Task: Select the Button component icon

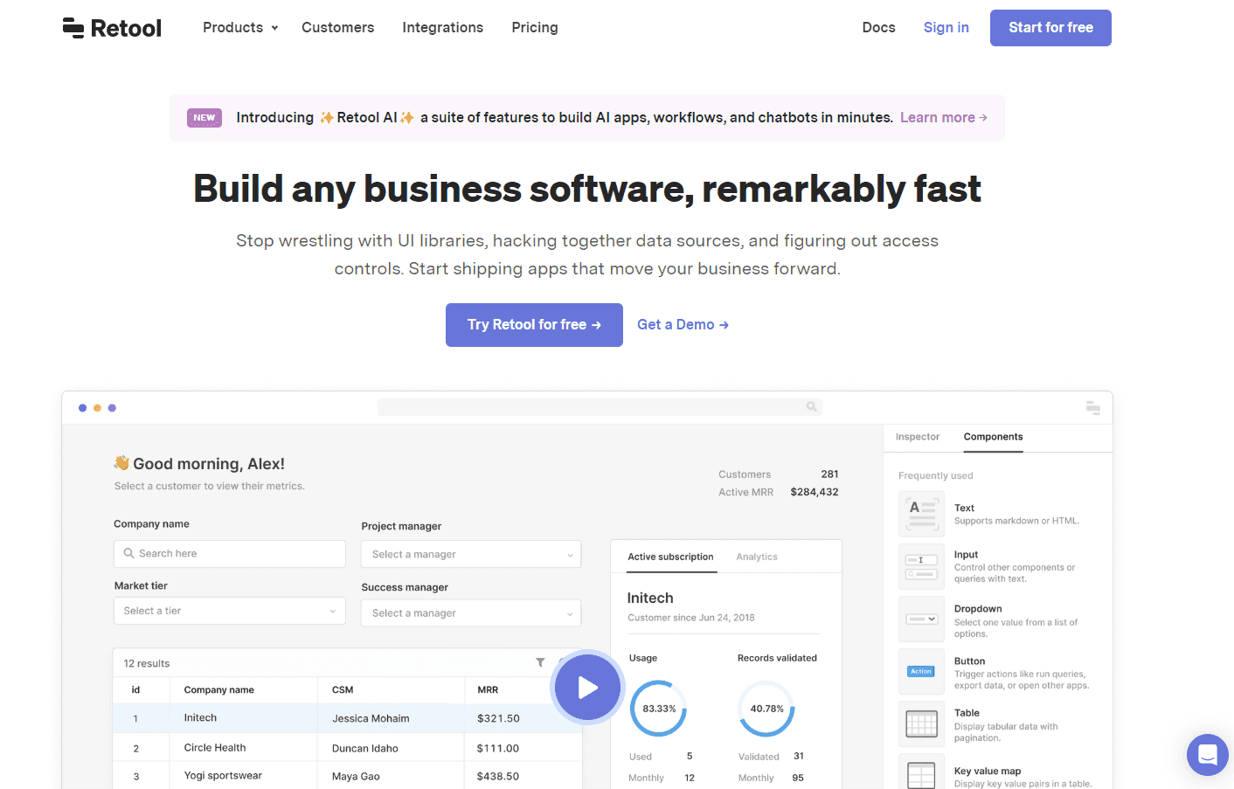Action: [x=922, y=671]
